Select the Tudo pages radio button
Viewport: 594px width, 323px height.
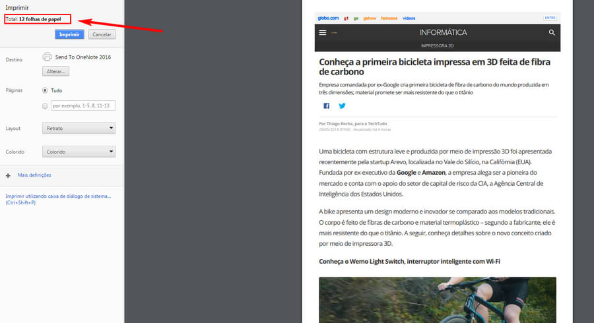click(45, 90)
